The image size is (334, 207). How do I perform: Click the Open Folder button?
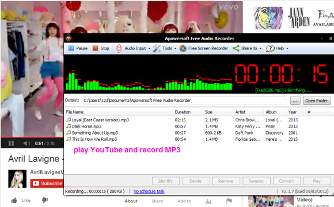317,101
